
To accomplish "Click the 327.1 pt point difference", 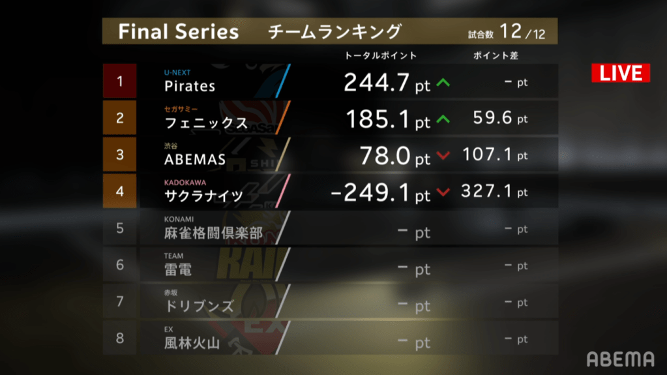I will coord(494,192).
